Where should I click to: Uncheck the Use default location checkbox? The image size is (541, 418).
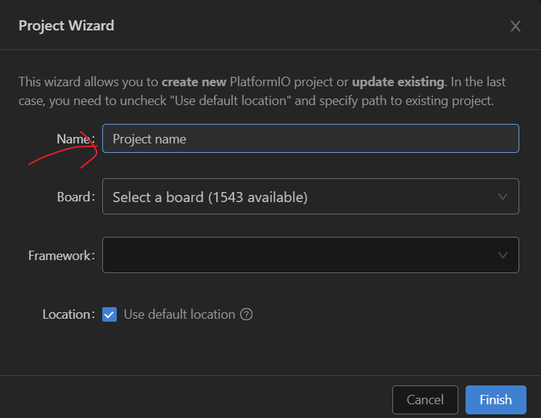pyautogui.click(x=110, y=314)
